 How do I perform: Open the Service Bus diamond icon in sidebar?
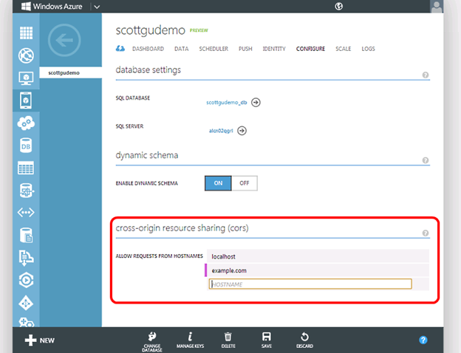tap(26, 303)
